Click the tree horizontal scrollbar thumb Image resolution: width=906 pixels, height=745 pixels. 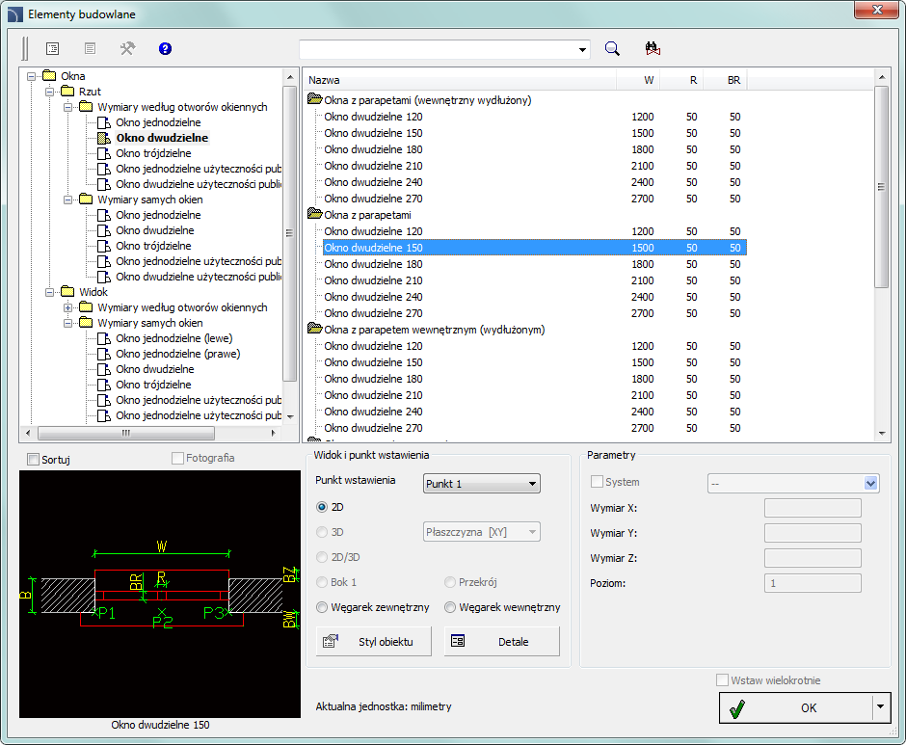point(126,433)
